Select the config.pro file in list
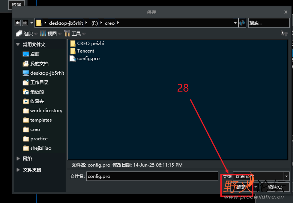This screenshot has height=203, width=293. point(85,59)
